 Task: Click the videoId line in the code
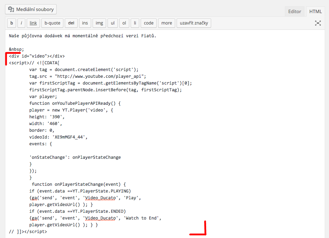[58, 137]
